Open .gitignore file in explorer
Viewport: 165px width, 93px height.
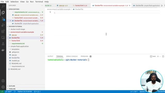(x=15, y=52)
